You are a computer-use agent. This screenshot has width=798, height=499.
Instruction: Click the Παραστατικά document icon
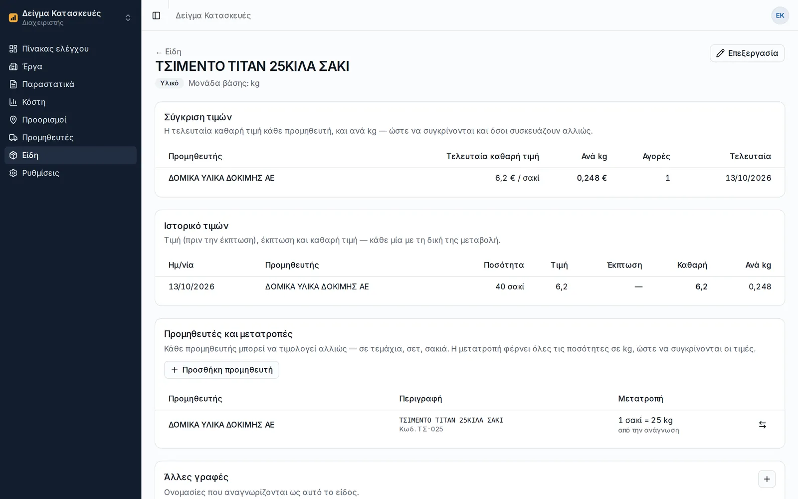13,84
